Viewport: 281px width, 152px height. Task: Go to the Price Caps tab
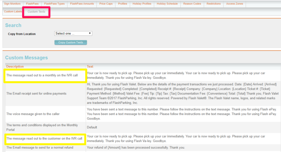coord(106,4)
